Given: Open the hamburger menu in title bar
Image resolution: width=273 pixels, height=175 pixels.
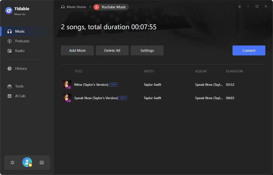Looking at the screenshot, I should 240,6.
